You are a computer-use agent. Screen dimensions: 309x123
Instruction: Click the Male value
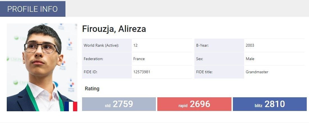click(x=250, y=59)
